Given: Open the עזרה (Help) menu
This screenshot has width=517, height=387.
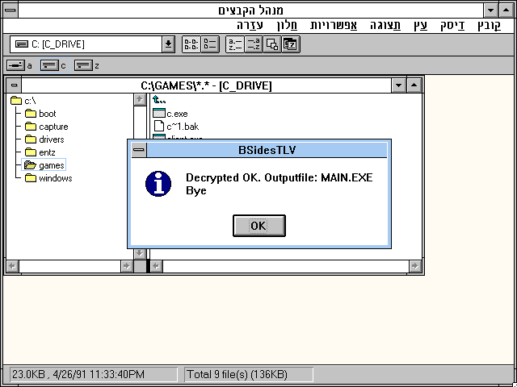Looking at the screenshot, I should [250, 25].
